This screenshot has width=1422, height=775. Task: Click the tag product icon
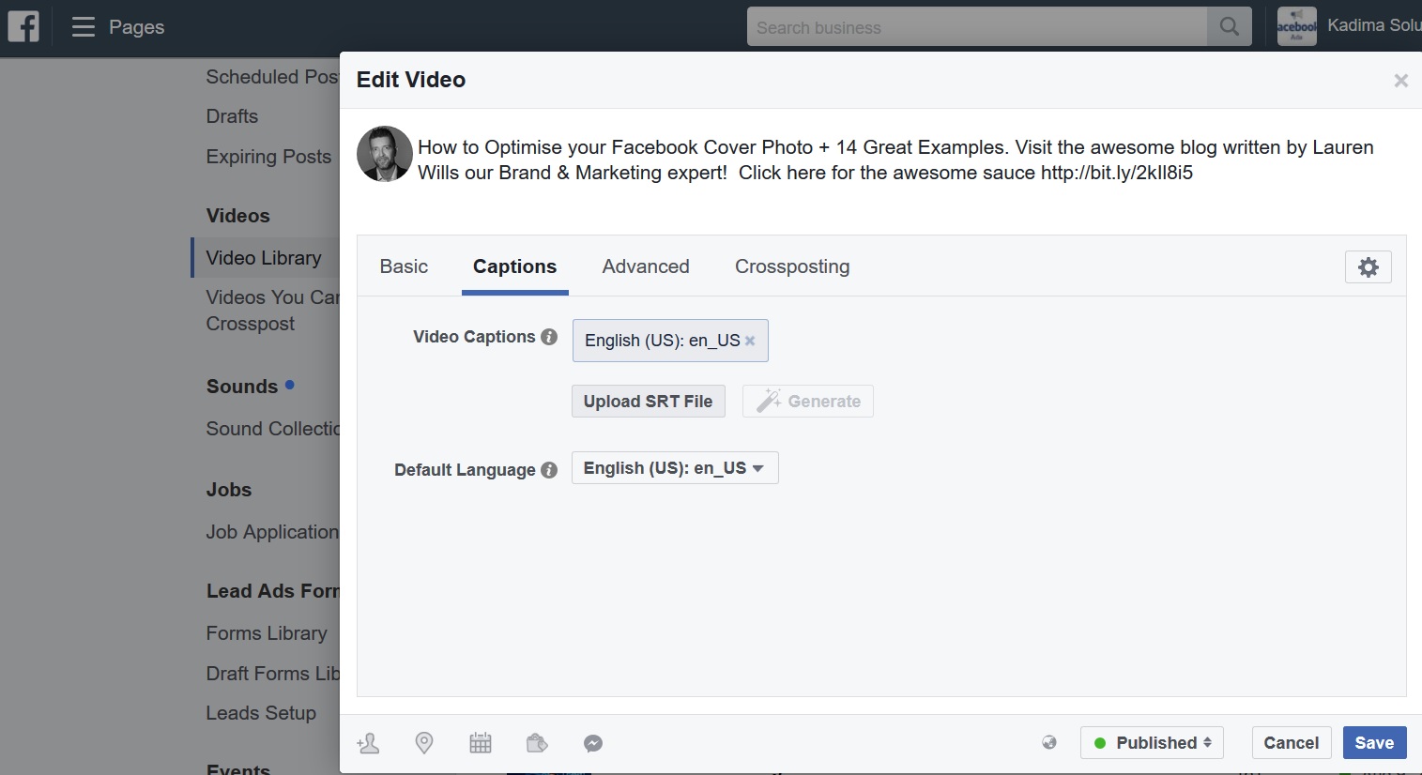[x=537, y=743]
